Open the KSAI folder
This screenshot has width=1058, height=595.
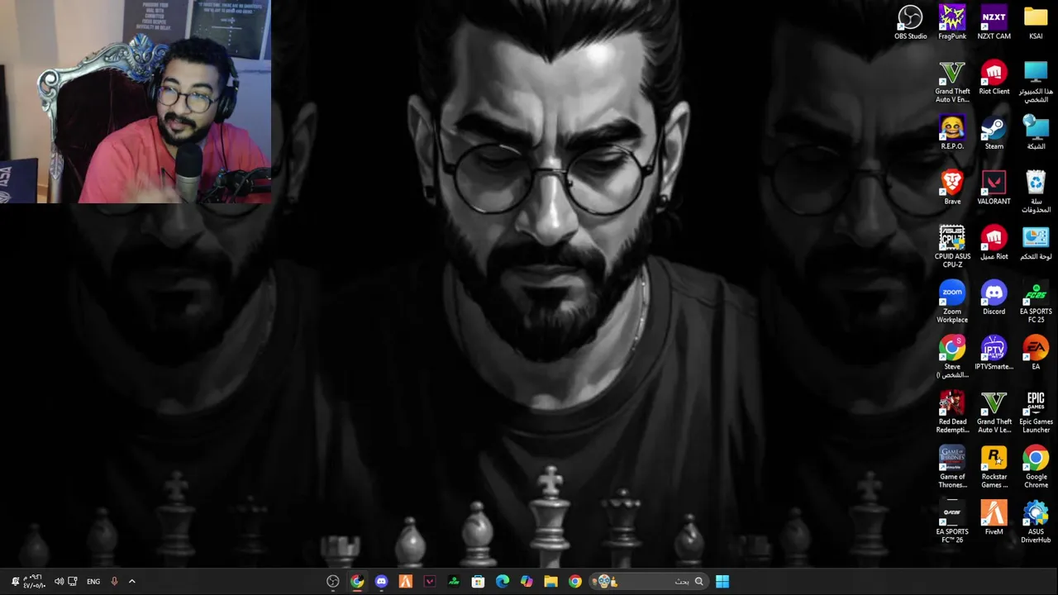pos(1036,22)
